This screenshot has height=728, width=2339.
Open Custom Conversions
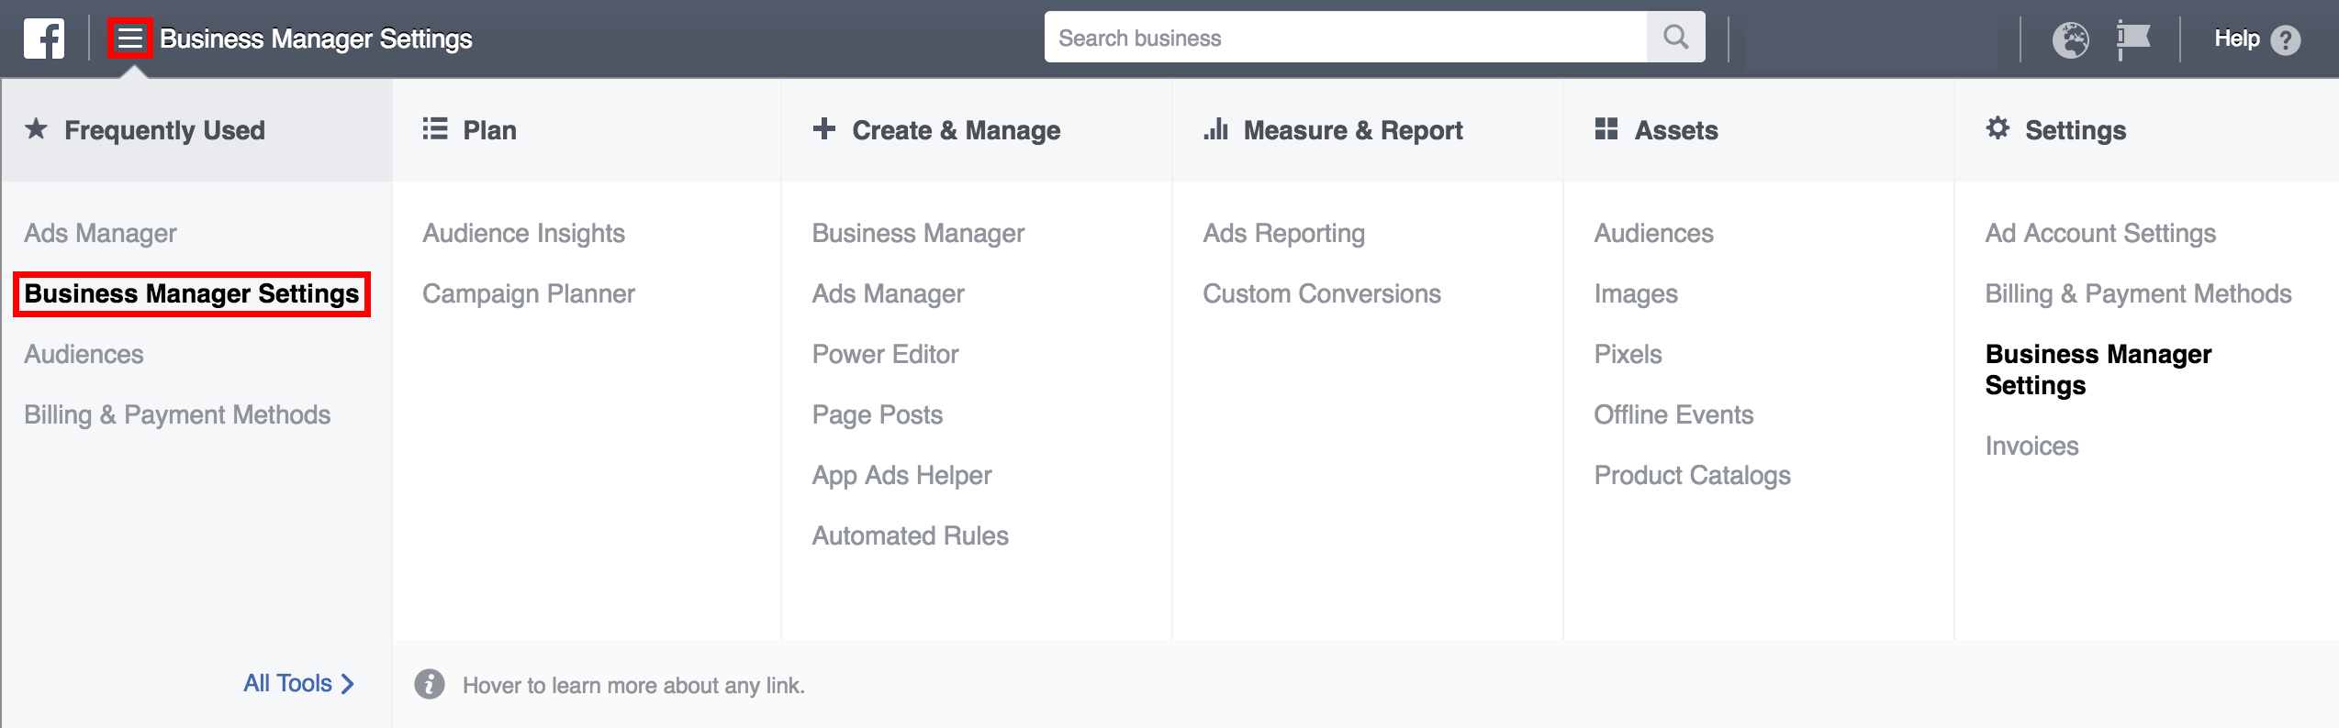click(x=1322, y=293)
